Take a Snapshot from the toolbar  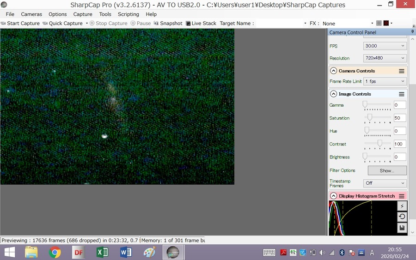168,24
